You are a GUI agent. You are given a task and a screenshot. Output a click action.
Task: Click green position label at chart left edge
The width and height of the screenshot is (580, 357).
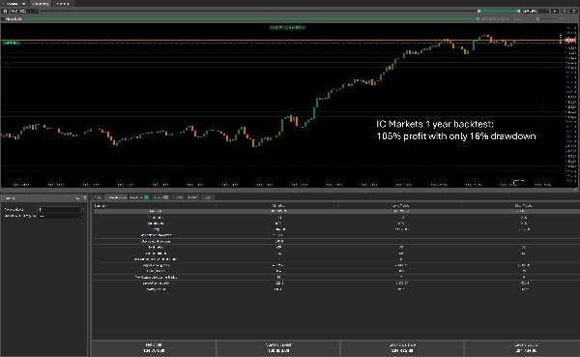tap(11, 43)
